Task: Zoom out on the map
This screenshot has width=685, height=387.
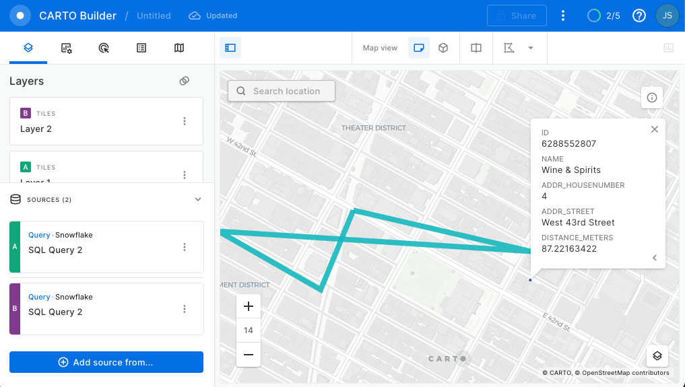Action: 249,355
